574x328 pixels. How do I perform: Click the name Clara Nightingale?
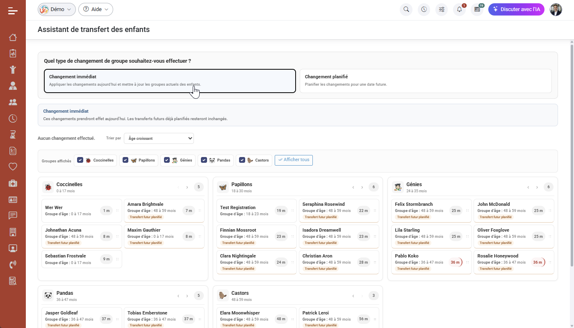238,256
